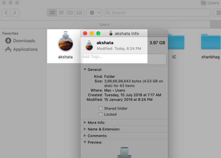Screen dimensions: 221x158
Task: Open the gear Action menu
Action: pyautogui.click(x=94, y=13)
